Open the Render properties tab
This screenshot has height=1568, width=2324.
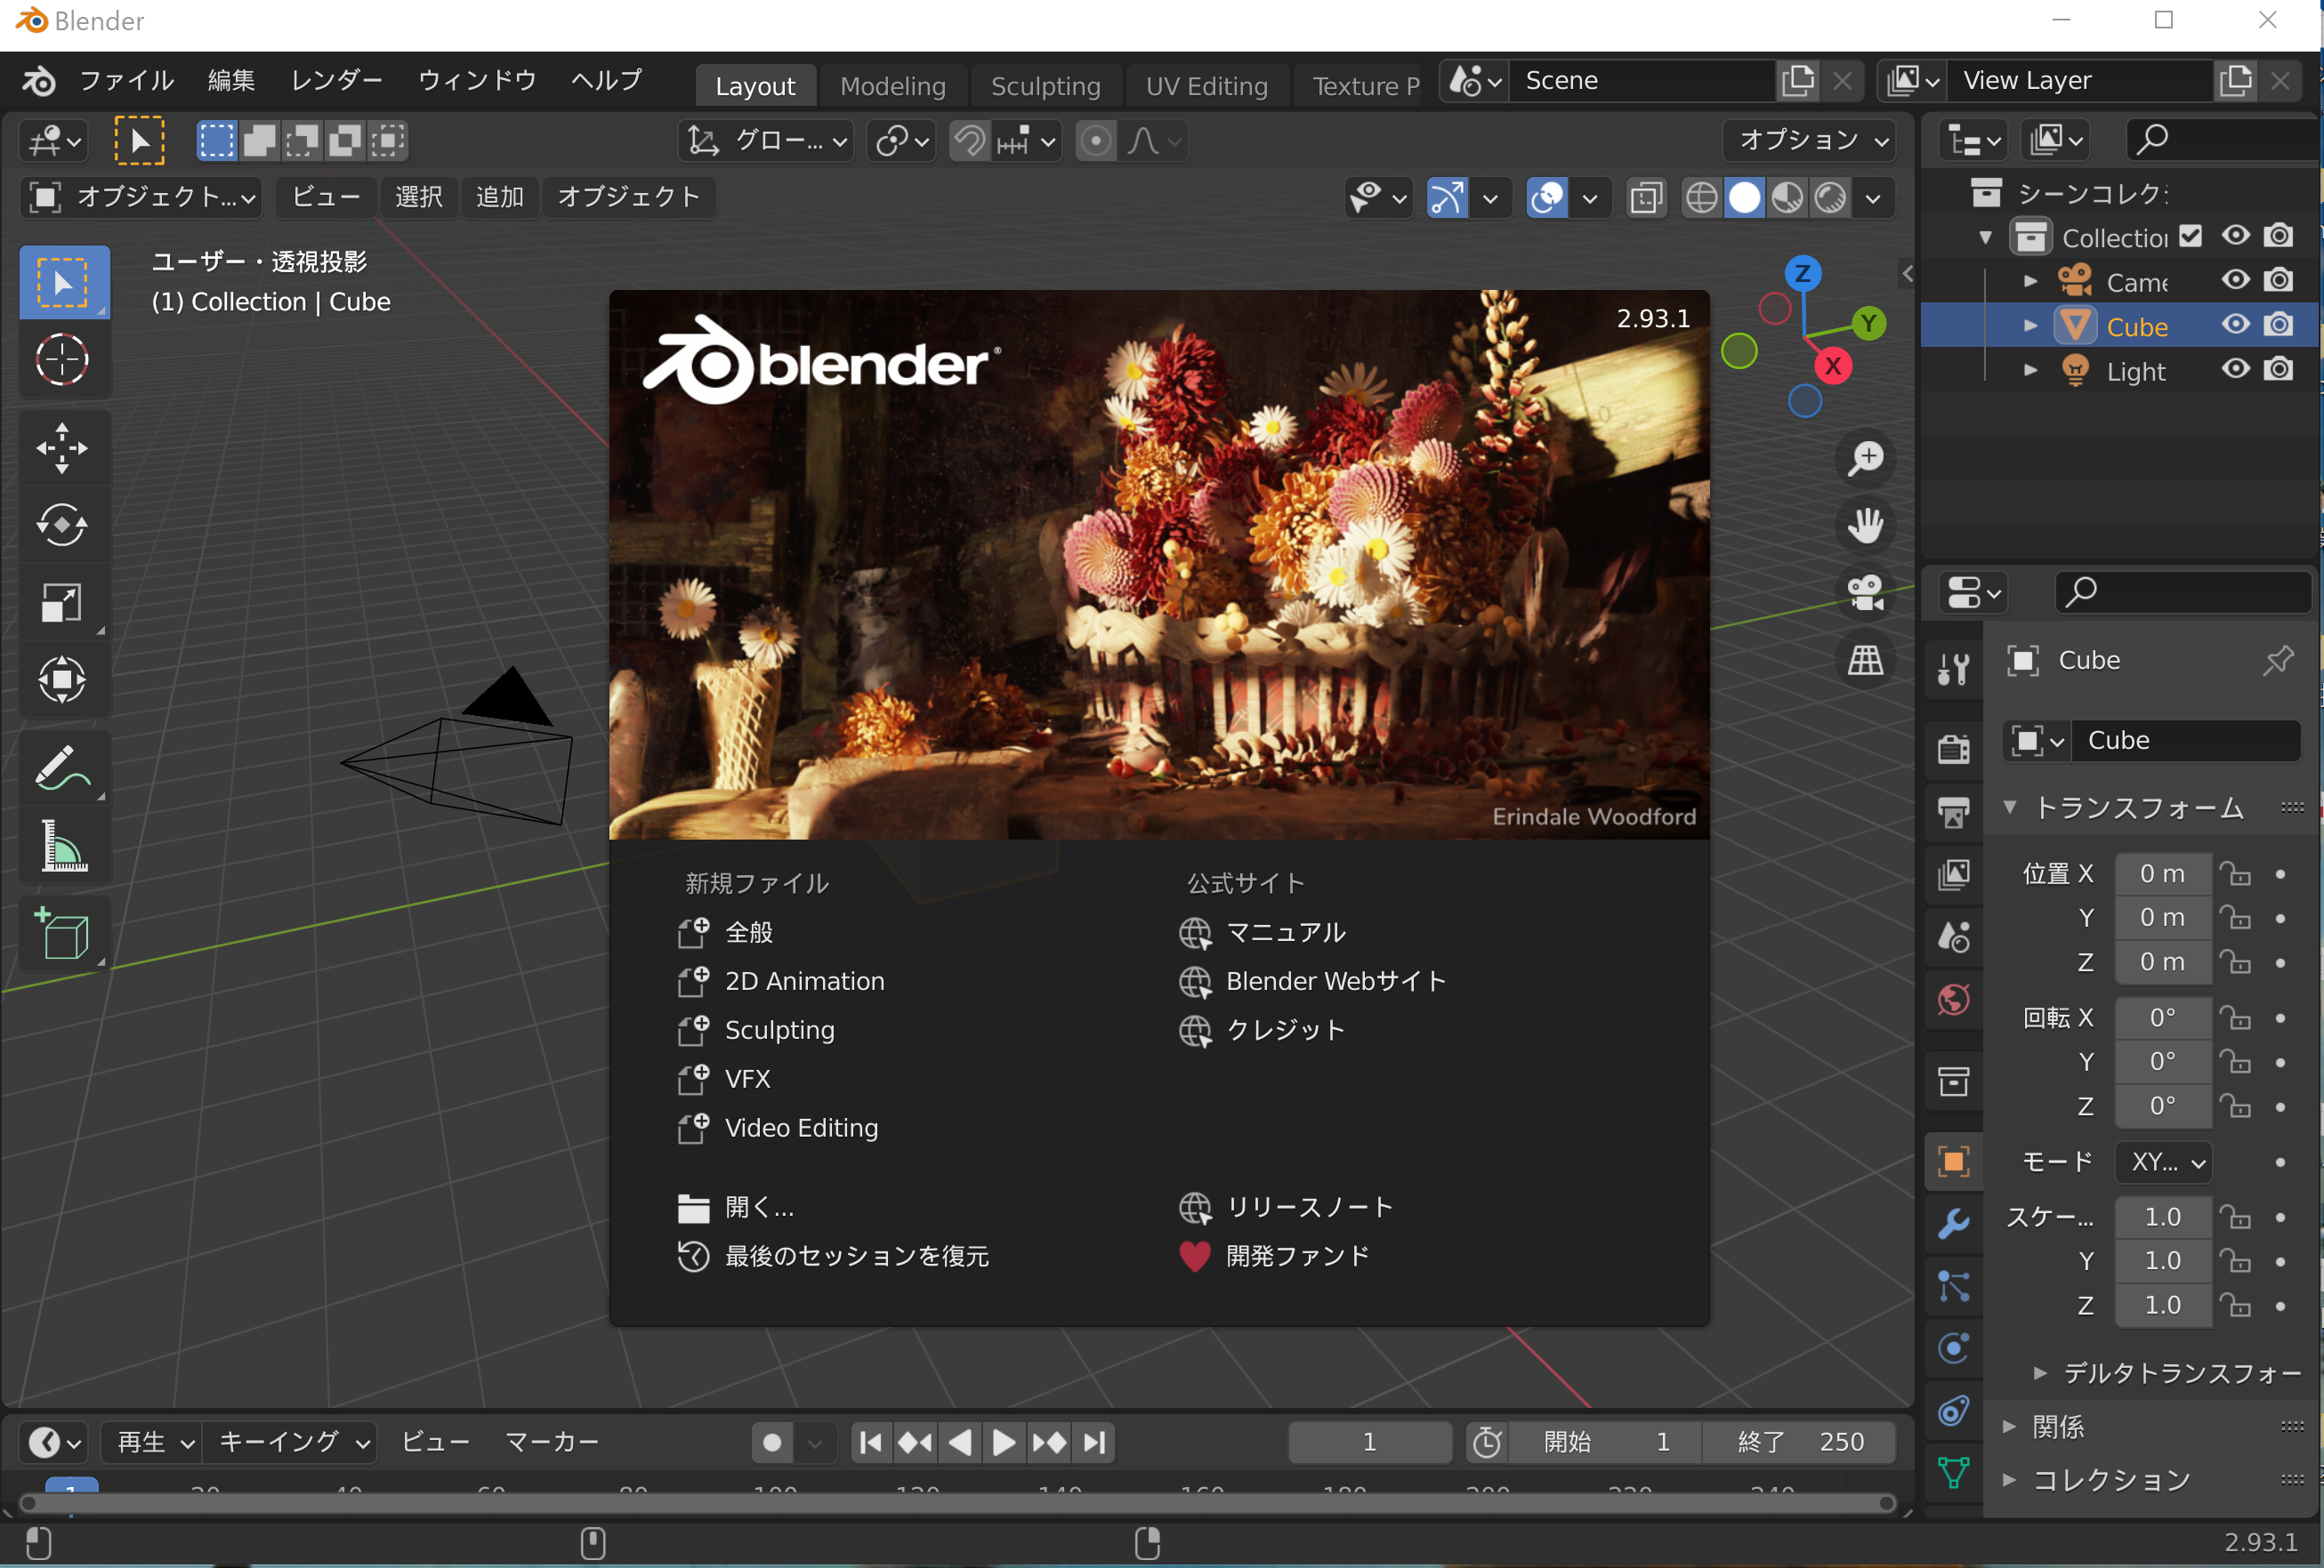[1953, 749]
